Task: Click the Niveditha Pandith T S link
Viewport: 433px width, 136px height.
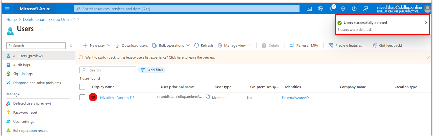Action: coord(117,98)
